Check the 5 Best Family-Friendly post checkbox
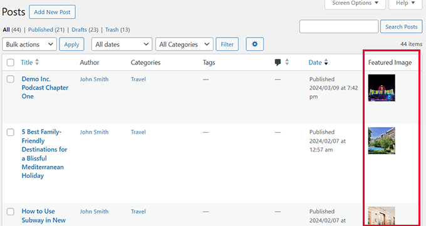 click(10, 132)
